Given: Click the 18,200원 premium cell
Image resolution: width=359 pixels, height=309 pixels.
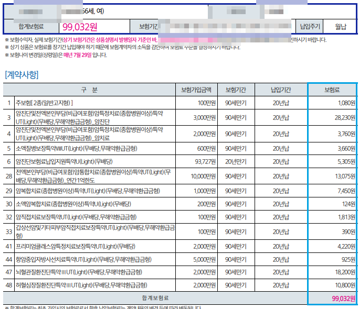Looking at the screenshot, I should (345, 272).
